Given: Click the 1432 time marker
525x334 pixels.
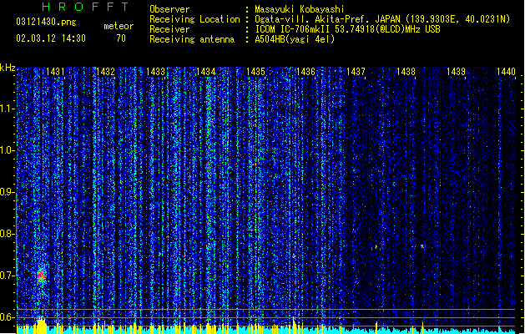Looking at the screenshot, I should (x=105, y=72).
